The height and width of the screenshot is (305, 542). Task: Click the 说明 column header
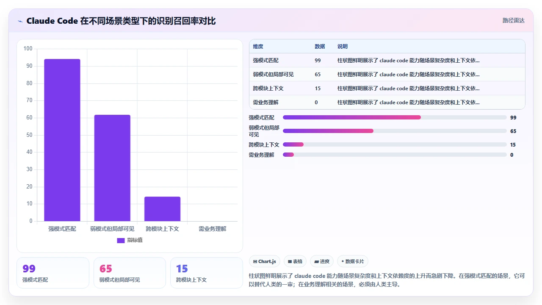pyautogui.click(x=343, y=46)
